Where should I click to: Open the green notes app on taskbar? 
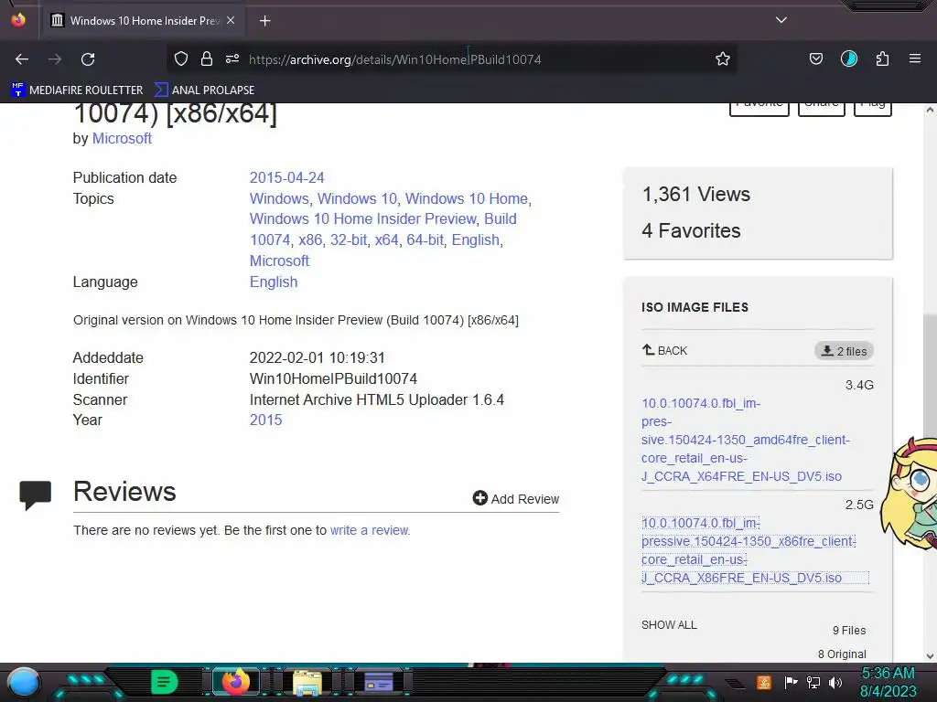(165, 682)
